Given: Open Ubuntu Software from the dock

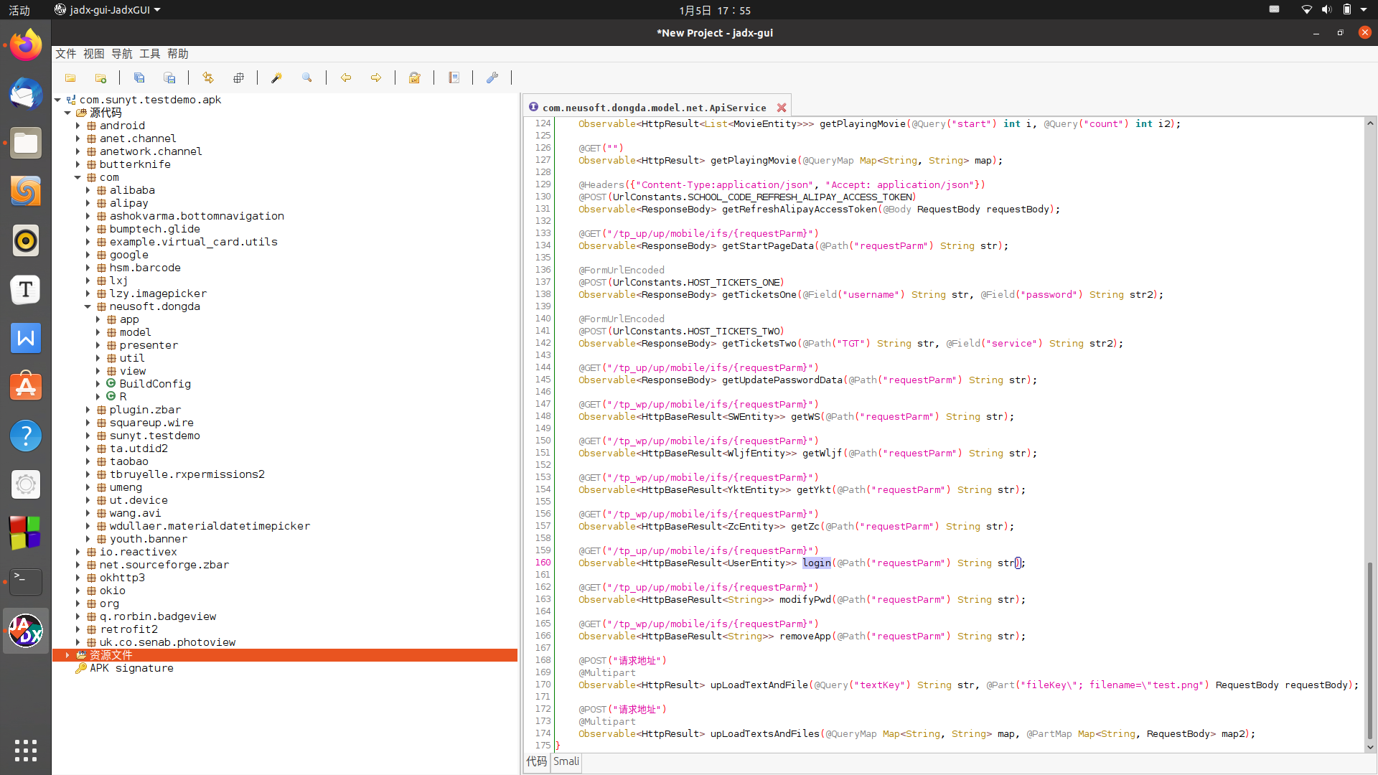Looking at the screenshot, I should pyautogui.click(x=26, y=387).
